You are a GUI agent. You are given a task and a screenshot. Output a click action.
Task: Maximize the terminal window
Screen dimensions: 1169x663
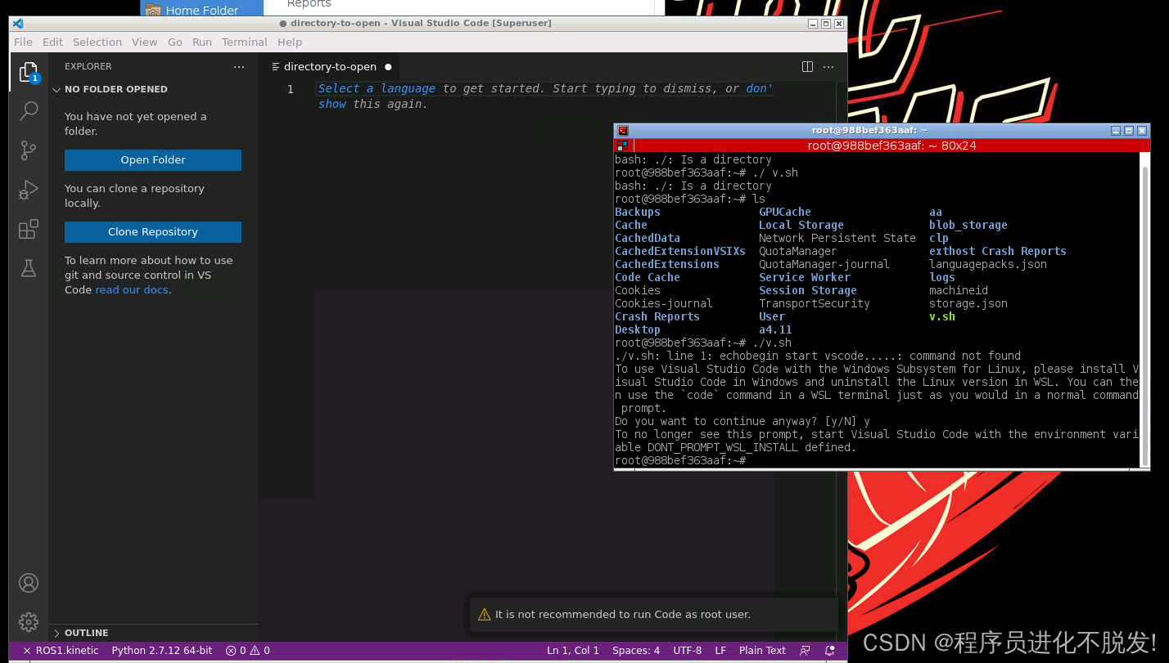click(x=1129, y=131)
